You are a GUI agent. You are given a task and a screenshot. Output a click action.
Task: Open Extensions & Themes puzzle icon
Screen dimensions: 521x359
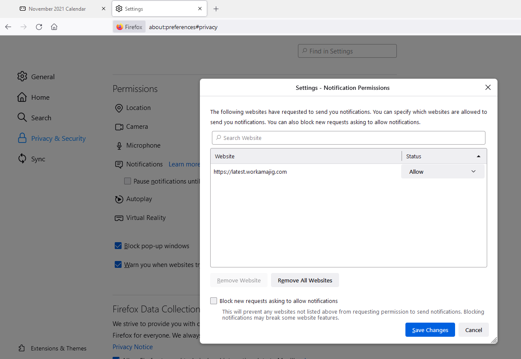pyautogui.click(x=22, y=348)
